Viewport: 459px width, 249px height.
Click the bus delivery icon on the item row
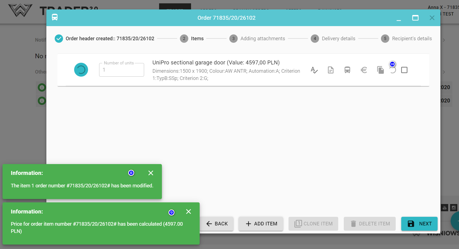pos(347,70)
